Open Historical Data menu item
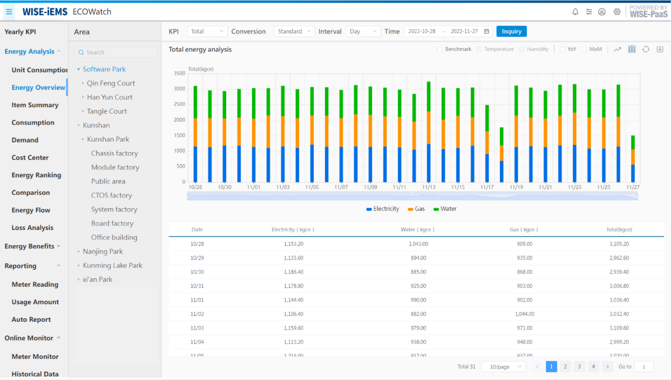This screenshot has height=380, width=671. click(x=35, y=374)
